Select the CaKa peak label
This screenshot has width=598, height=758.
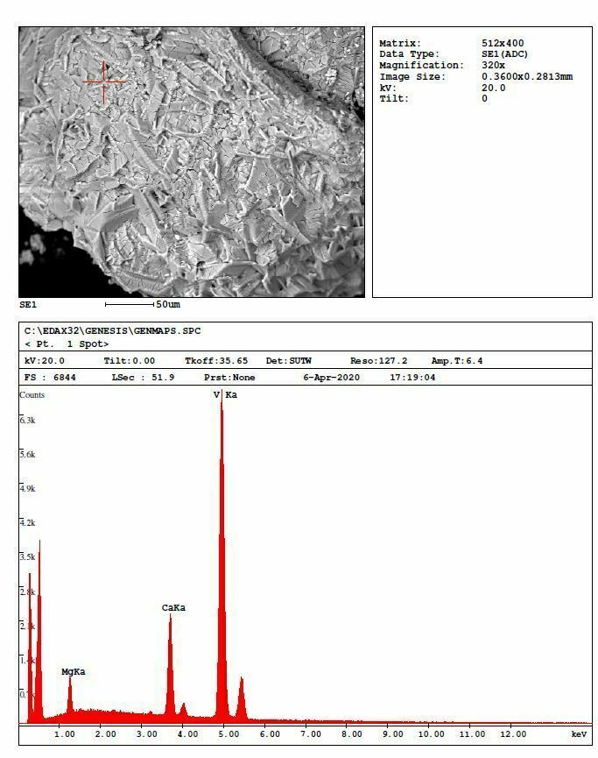[x=173, y=607]
